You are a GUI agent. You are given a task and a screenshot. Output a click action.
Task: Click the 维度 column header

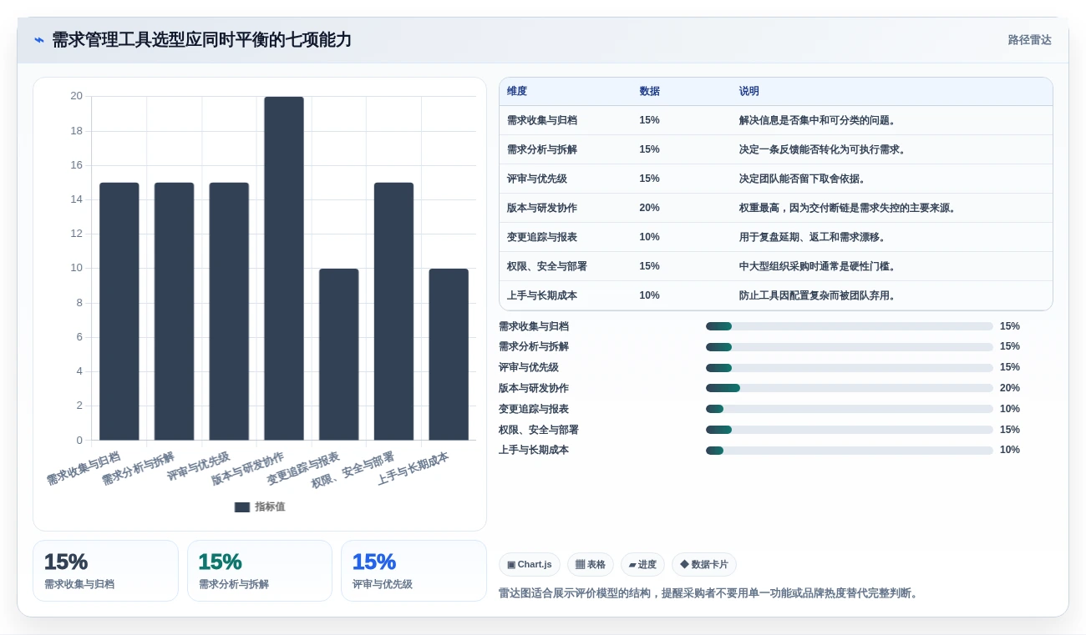point(517,91)
